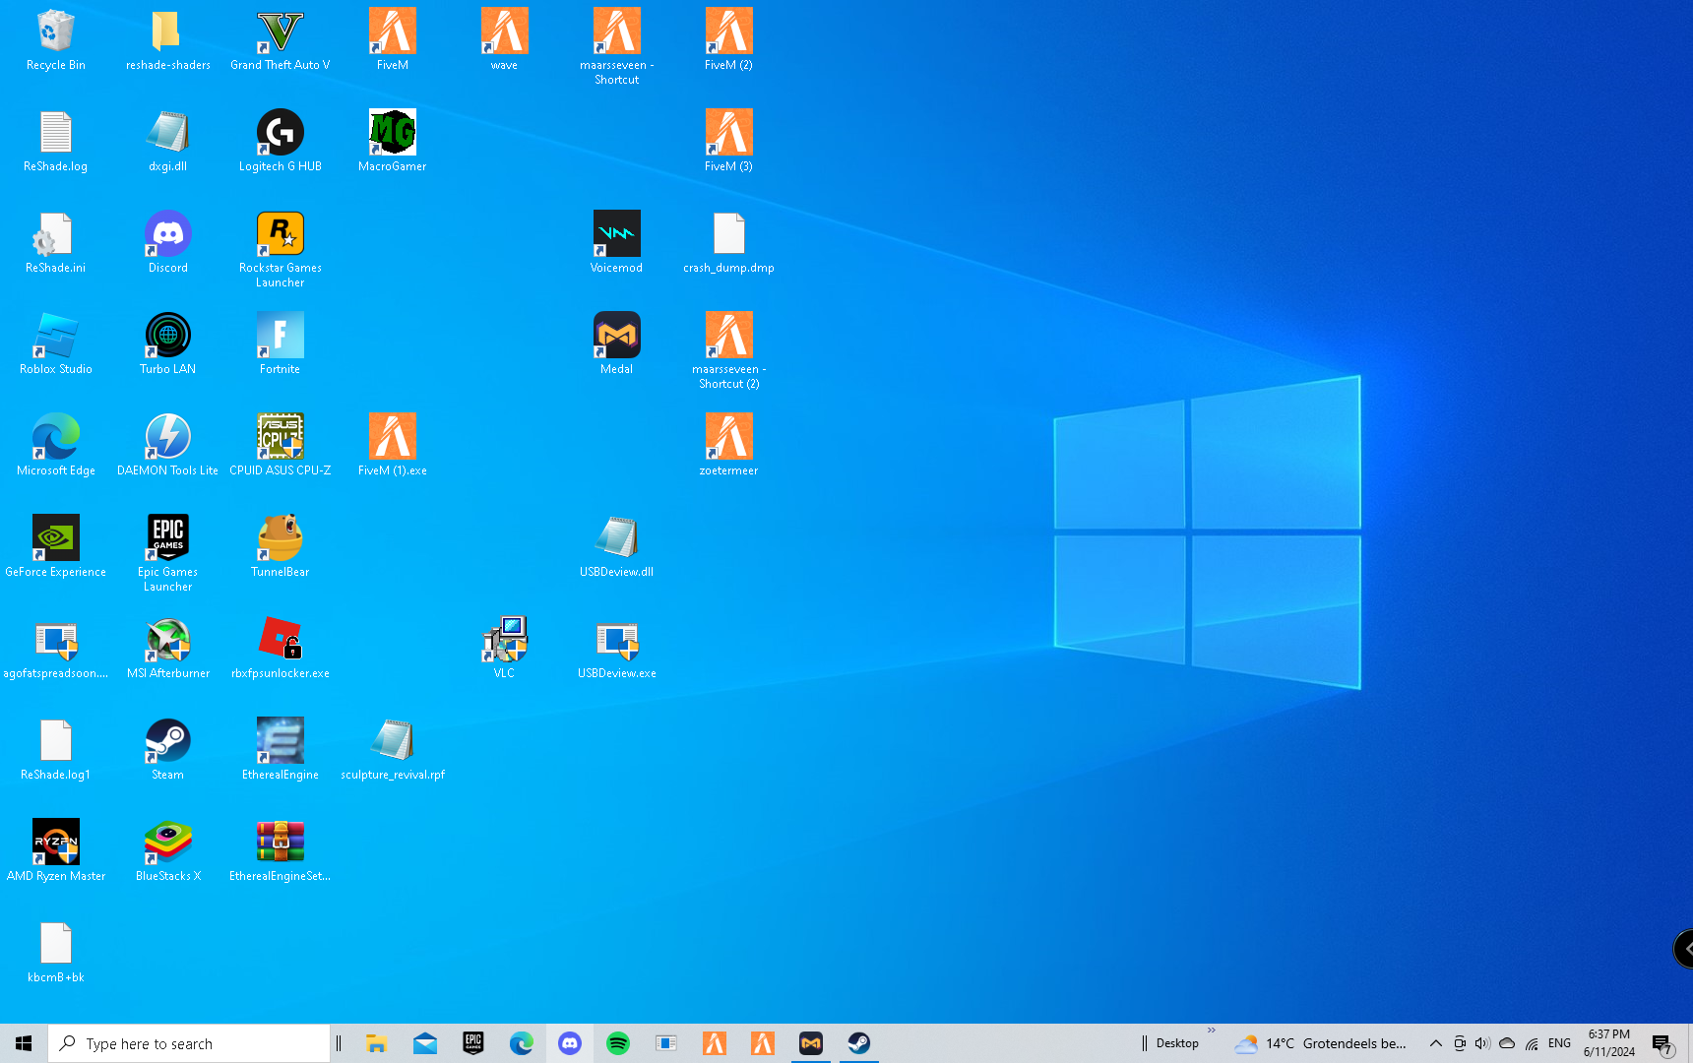Screen dimensions: 1693x1063
Task: Switch to Steam in the taskbar
Action: [x=858, y=1043]
